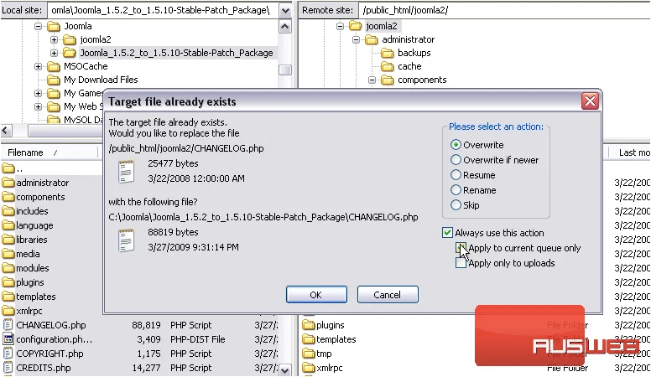This screenshot has height=377, width=651.
Task: Confirm the dialog with OK
Action: click(316, 294)
